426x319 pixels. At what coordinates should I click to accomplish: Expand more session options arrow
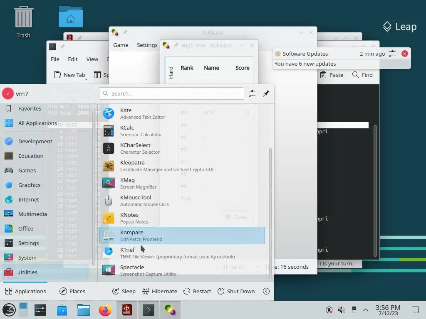tap(266, 291)
